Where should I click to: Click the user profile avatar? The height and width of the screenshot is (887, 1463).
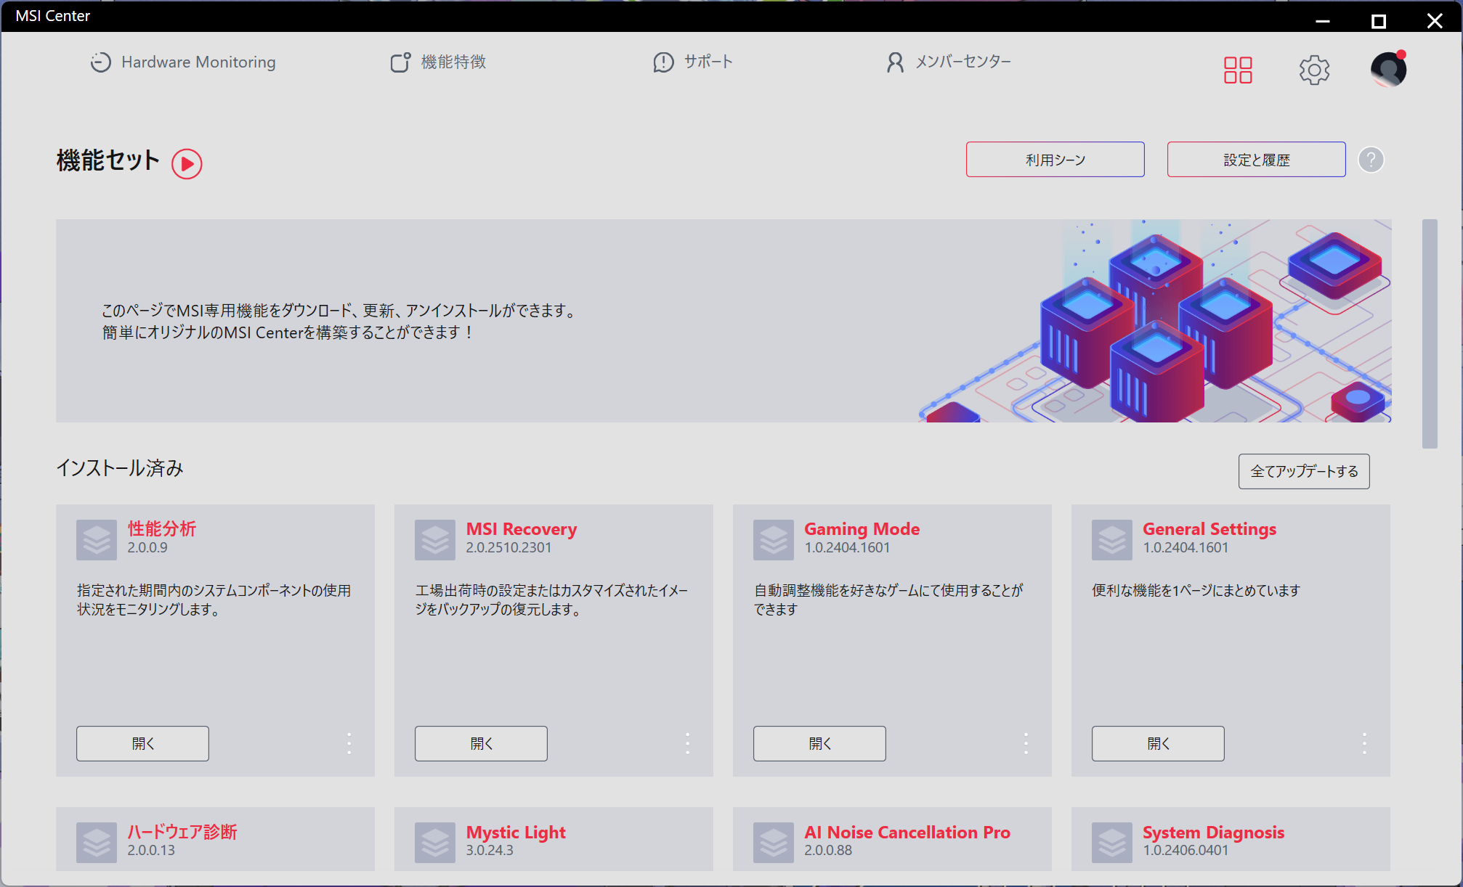1388,70
